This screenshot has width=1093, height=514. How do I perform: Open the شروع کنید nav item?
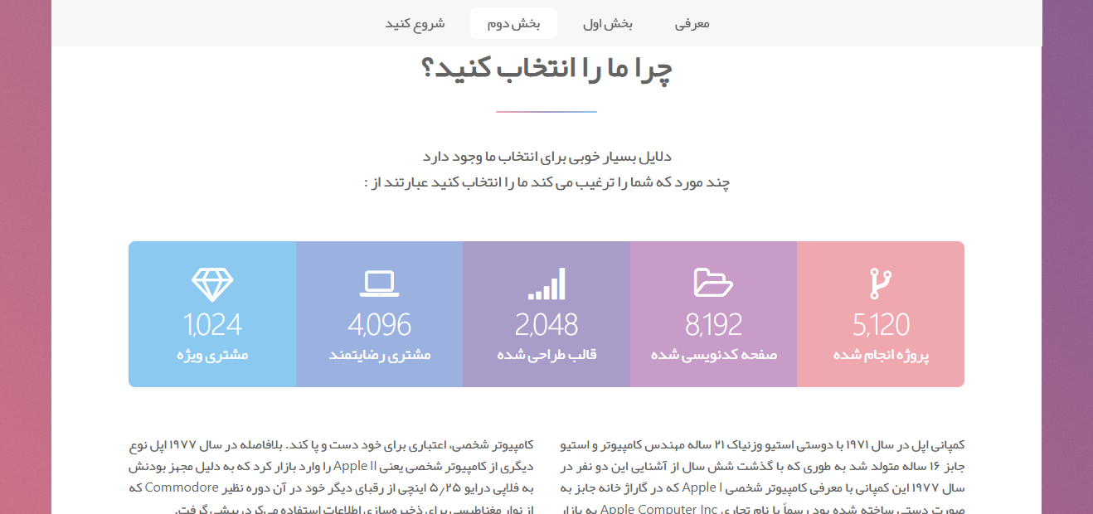coord(415,23)
